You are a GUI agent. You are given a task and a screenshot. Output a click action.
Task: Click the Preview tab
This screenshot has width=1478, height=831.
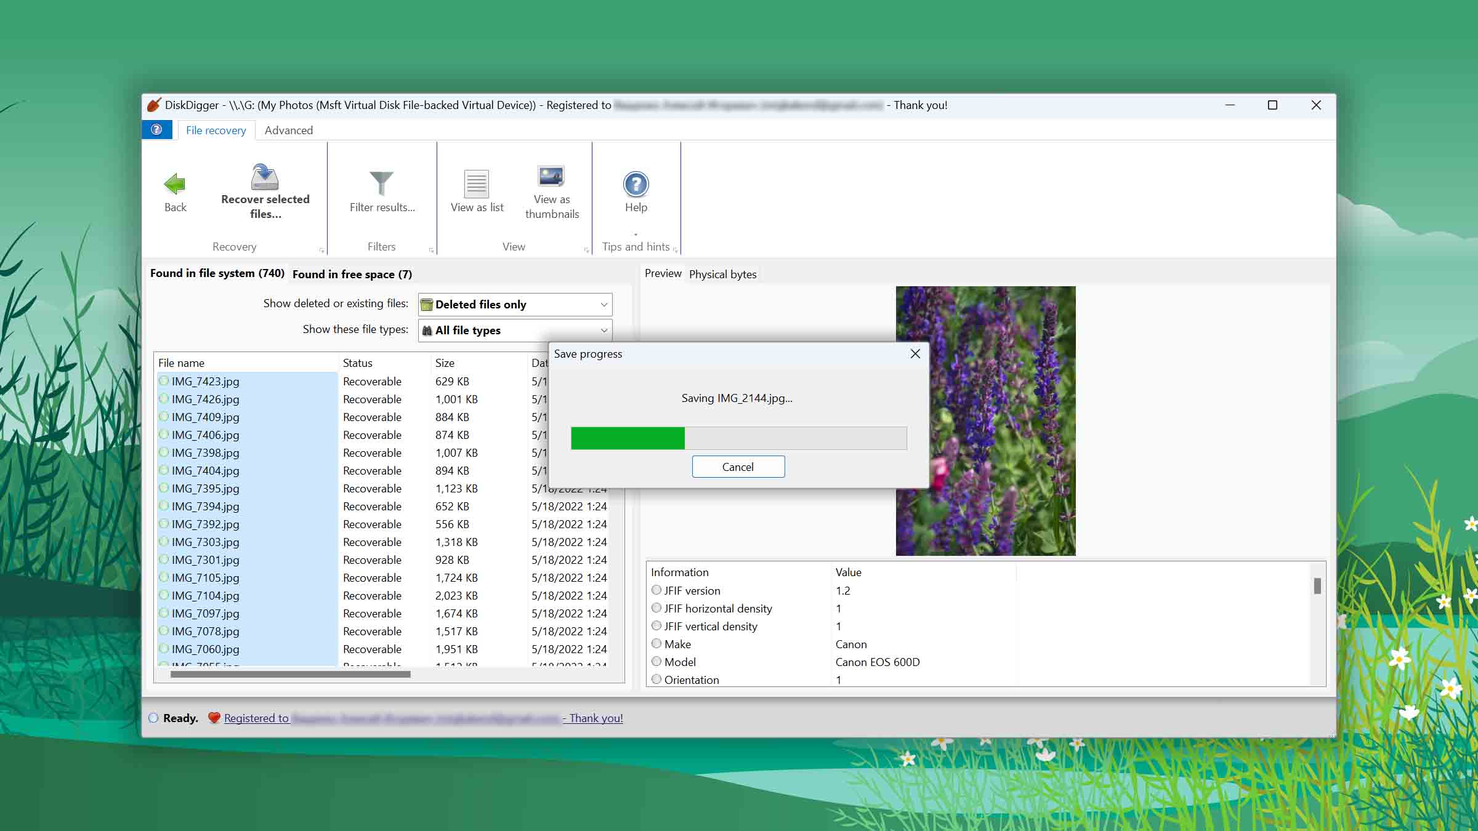tap(661, 273)
